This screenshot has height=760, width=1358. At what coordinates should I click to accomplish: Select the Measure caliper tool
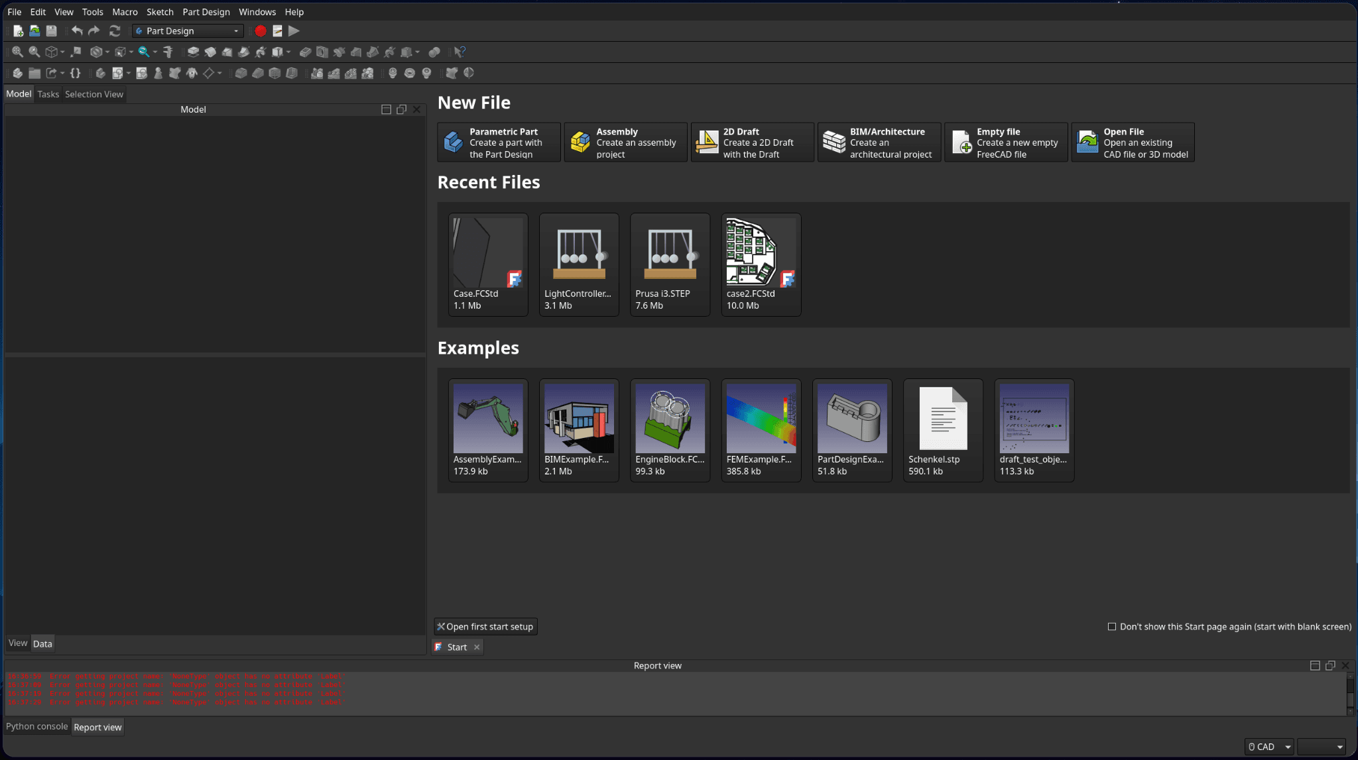click(x=168, y=52)
